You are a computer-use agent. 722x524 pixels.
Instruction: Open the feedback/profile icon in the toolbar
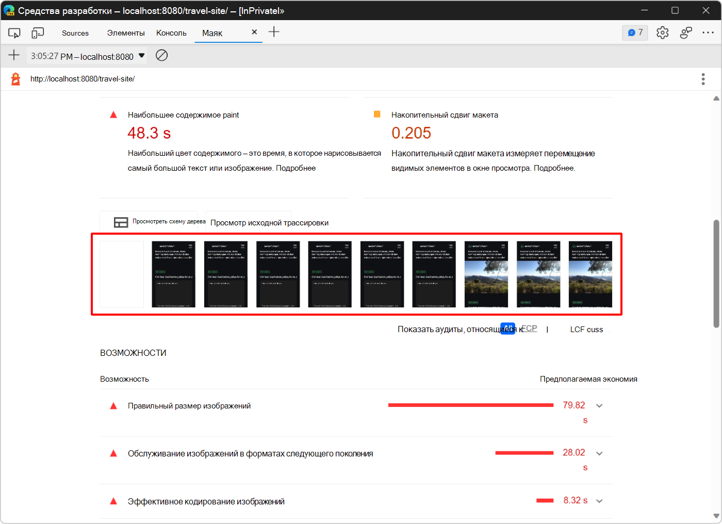pyautogui.click(x=686, y=32)
